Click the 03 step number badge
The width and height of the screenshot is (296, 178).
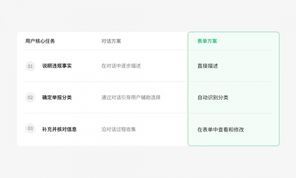coord(30,128)
